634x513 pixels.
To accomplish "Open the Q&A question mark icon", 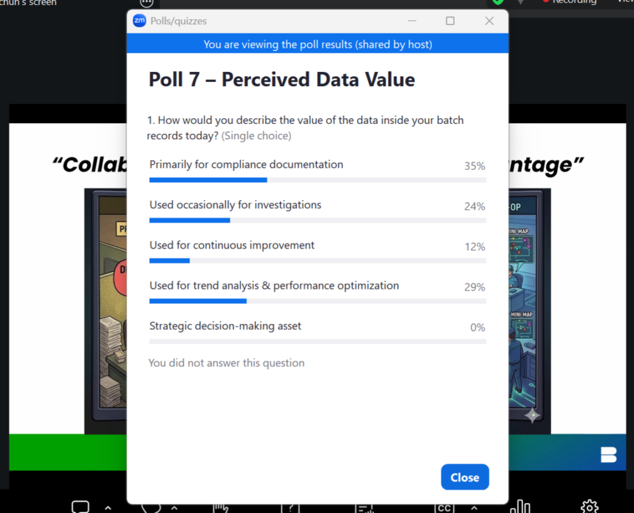I will (x=291, y=509).
